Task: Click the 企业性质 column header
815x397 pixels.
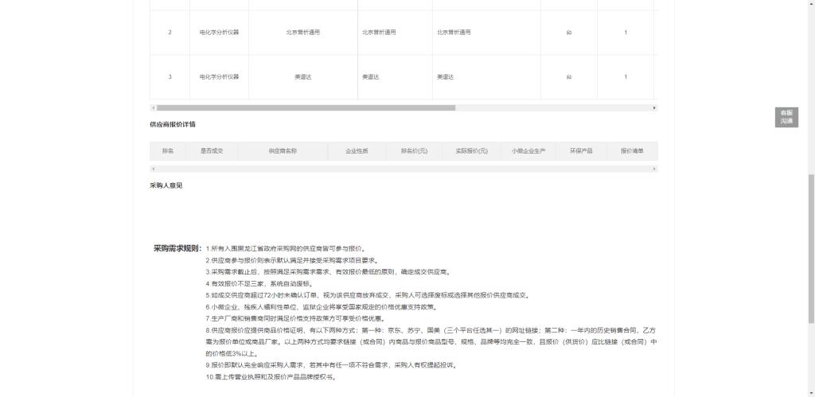Action: coord(357,151)
